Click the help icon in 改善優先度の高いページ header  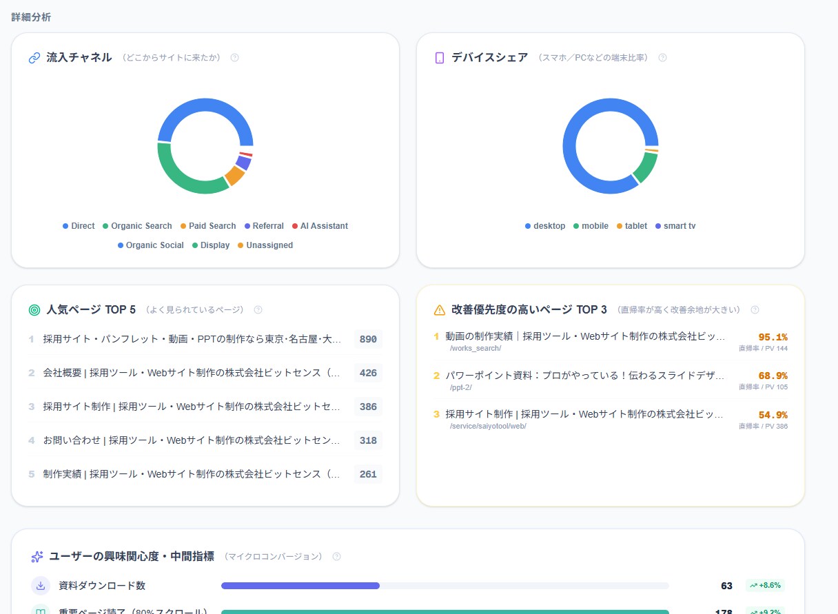point(755,310)
